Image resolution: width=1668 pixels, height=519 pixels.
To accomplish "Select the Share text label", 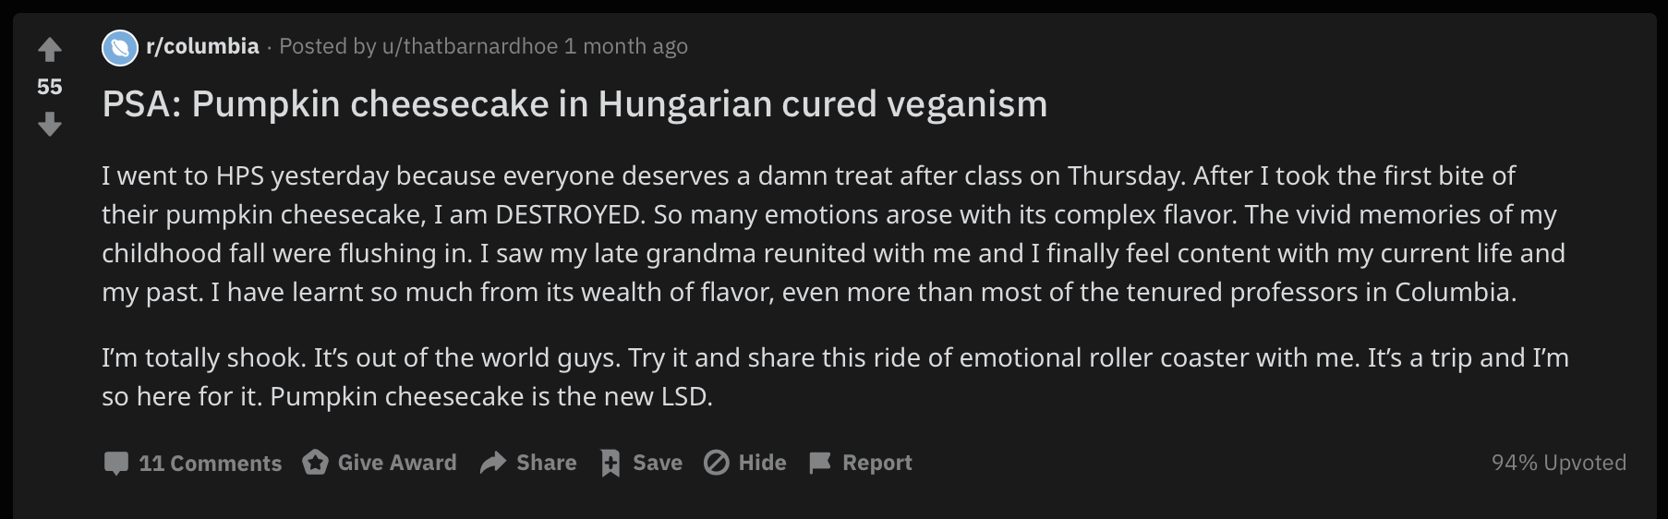I will pos(546,462).
